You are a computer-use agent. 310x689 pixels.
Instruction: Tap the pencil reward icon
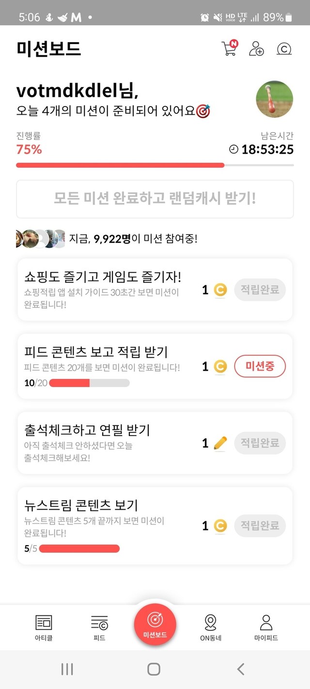(220, 443)
